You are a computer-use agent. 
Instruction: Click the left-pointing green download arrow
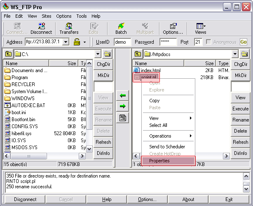[x=123, y=96]
